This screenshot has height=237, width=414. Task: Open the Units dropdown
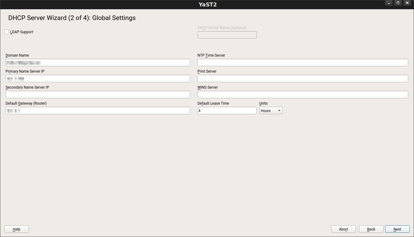point(271,110)
